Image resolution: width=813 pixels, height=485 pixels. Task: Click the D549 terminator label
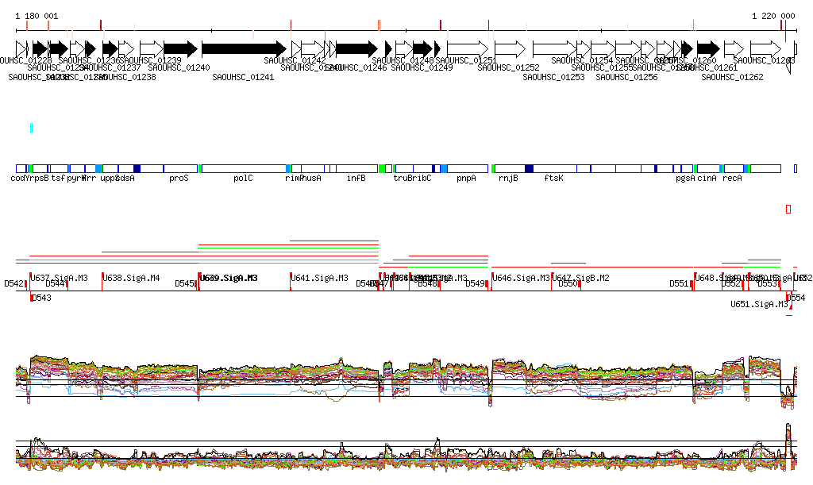[x=475, y=283]
